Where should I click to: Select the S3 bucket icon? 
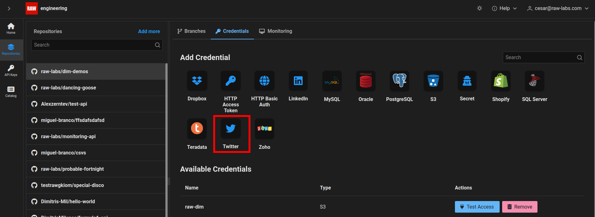click(433, 81)
